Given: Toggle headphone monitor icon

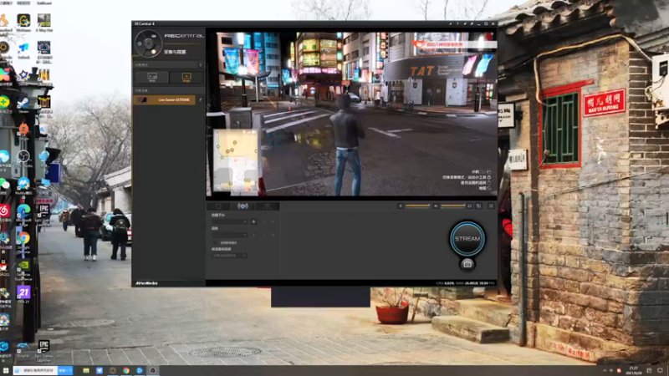Looking at the screenshot, I should pyautogui.click(x=470, y=206).
